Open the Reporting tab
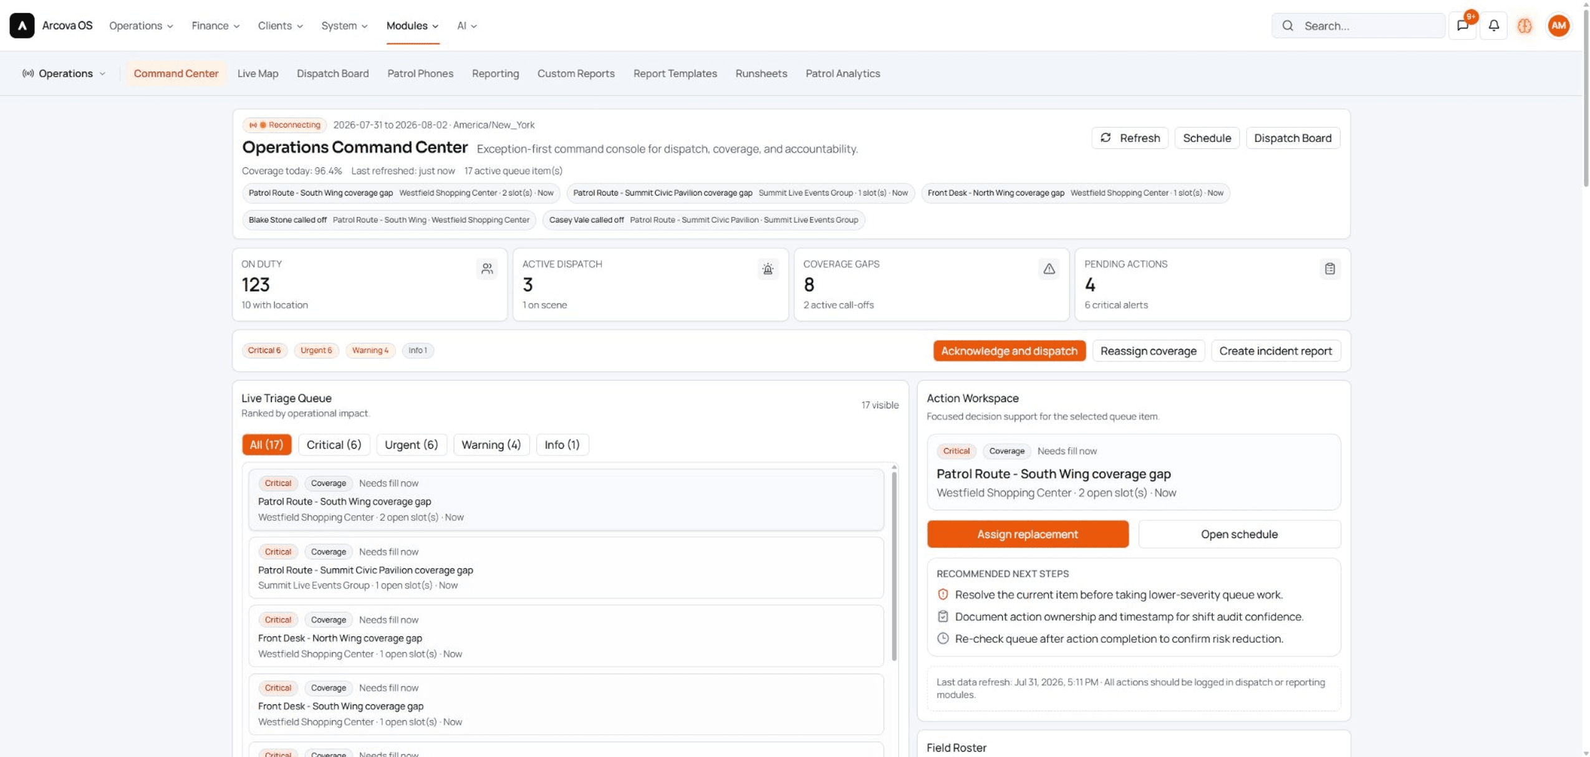This screenshot has width=1590, height=757. 495,74
